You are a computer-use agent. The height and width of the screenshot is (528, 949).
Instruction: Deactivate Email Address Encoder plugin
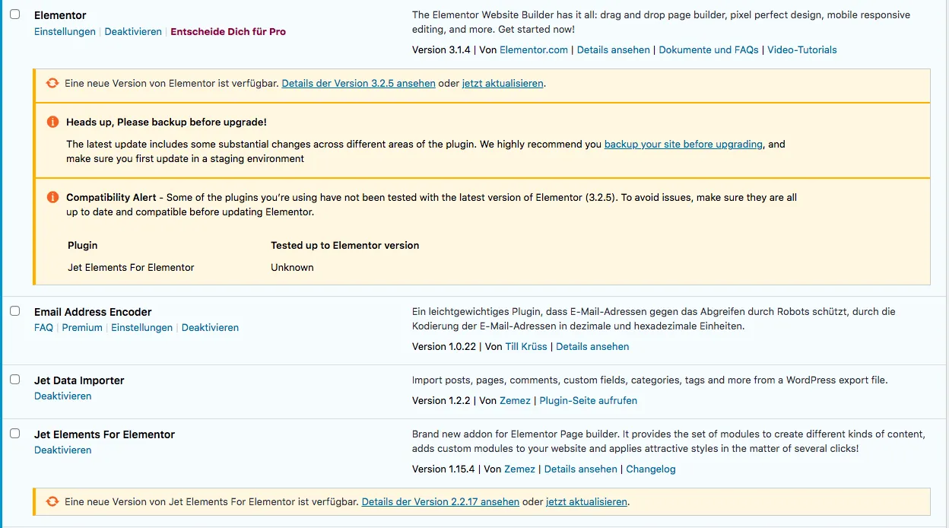click(211, 328)
